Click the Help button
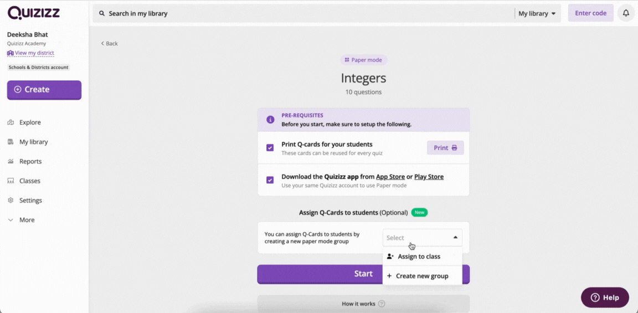638x313 pixels. [x=605, y=297]
